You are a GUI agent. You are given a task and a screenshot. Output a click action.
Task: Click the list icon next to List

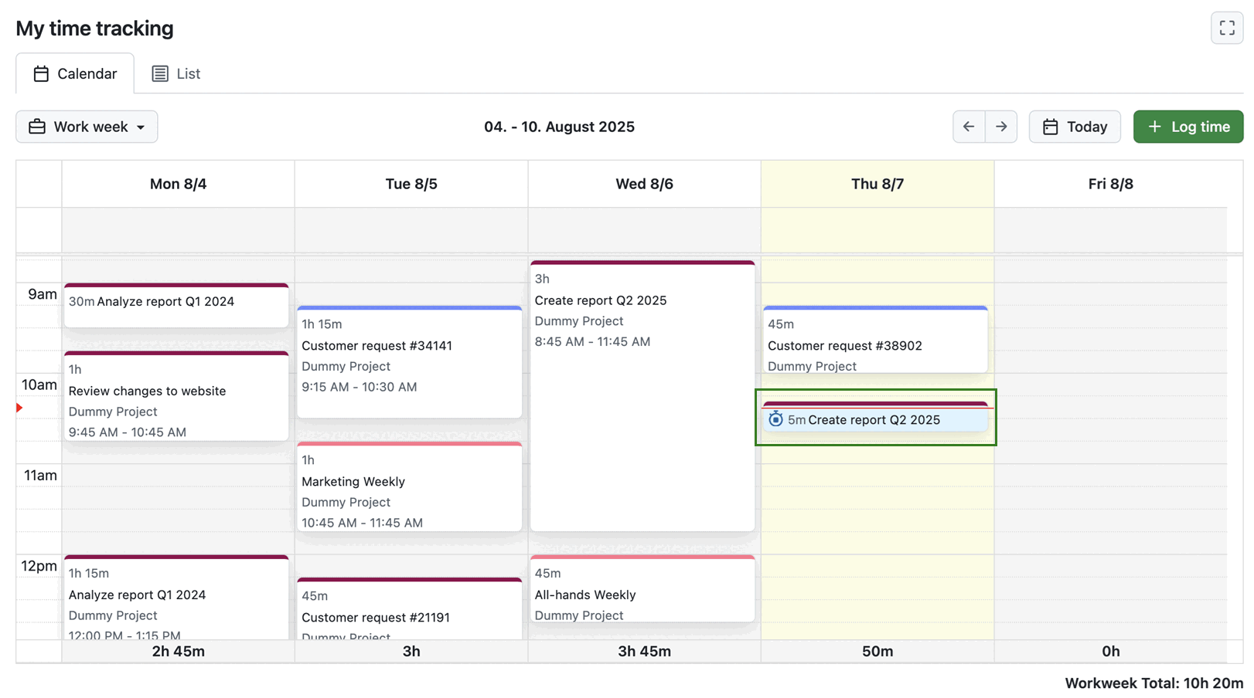coord(160,73)
